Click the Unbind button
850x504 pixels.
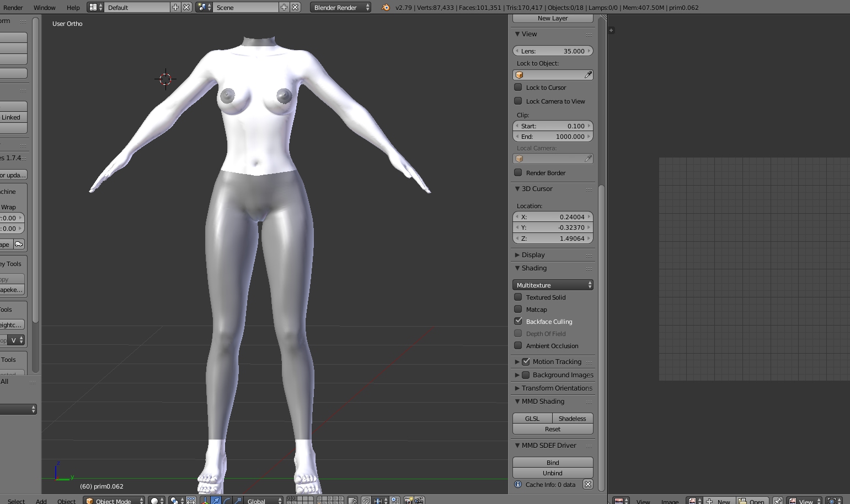coord(553,473)
